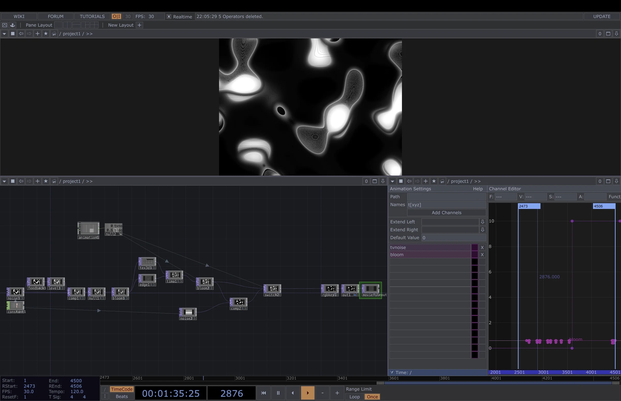Toggle the O|I power button
The width and height of the screenshot is (621, 401).
[116, 16]
